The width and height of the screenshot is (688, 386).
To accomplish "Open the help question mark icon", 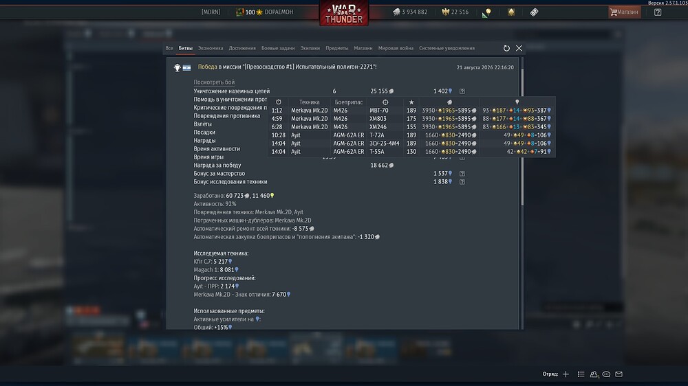I will pos(658,12).
